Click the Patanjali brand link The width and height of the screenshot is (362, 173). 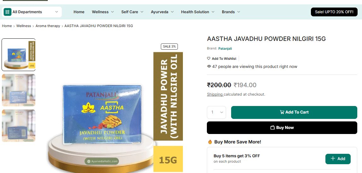tap(225, 49)
